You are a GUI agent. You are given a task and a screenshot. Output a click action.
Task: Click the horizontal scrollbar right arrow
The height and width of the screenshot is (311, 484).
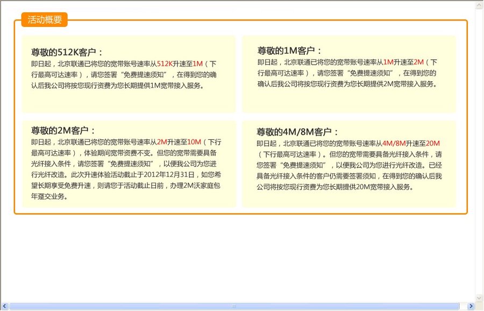[471, 306]
